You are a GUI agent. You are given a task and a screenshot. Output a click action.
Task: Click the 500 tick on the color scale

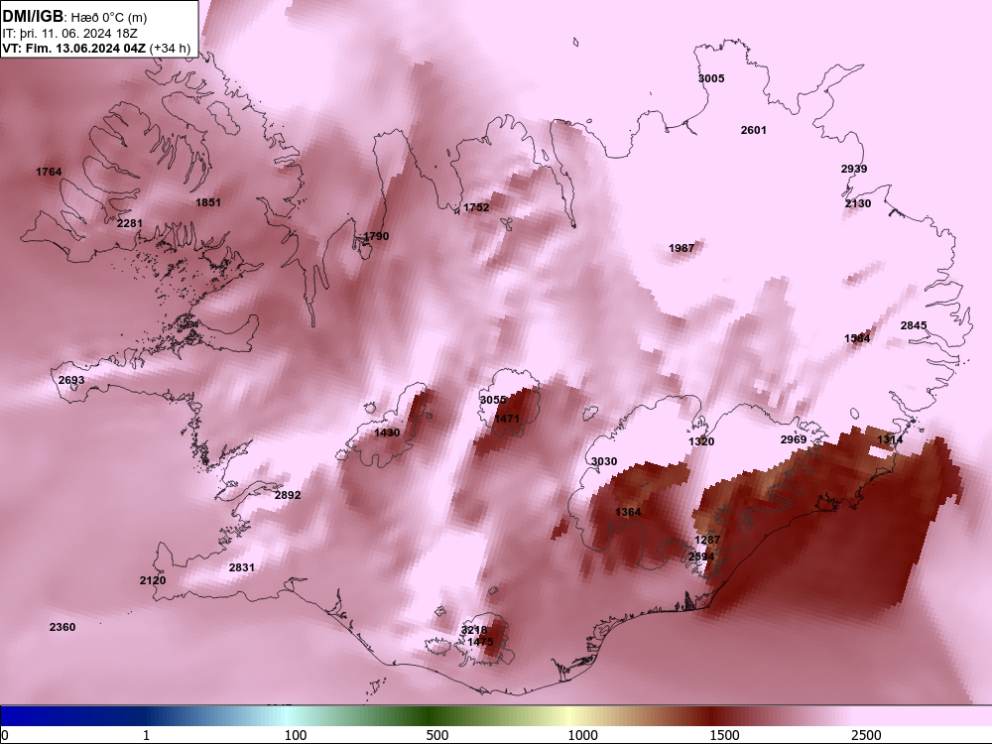point(437,735)
